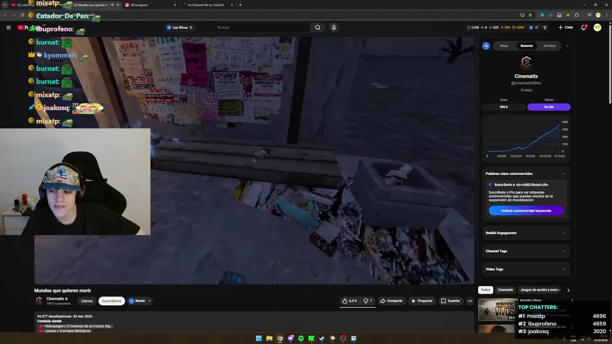Dislike the video
Viewport: 612px width, 344px height.
click(368, 301)
